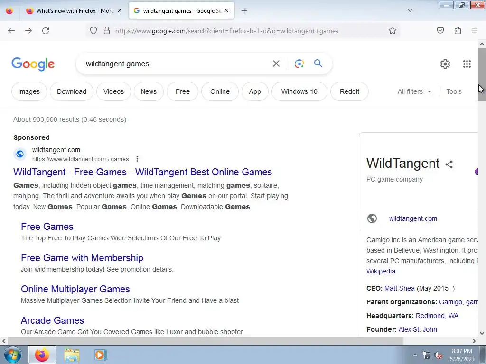Submit search with the magnifying glass icon
This screenshot has width=486, height=364.
point(318,64)
